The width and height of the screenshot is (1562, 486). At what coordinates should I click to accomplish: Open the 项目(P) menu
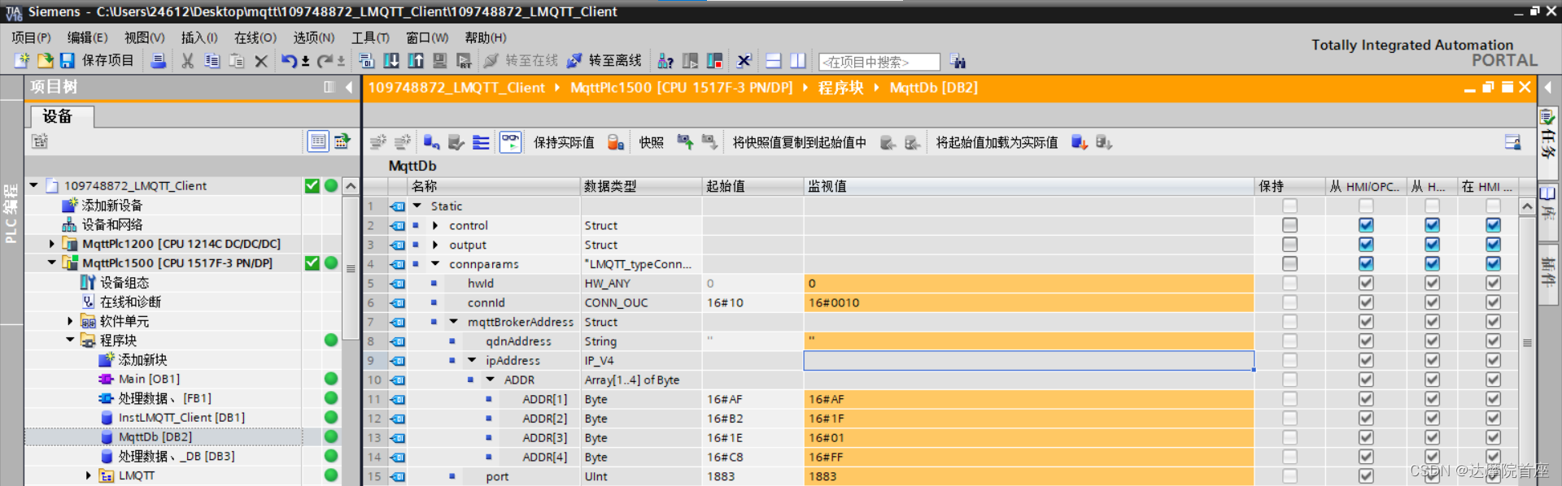click(x=32, y=37)
